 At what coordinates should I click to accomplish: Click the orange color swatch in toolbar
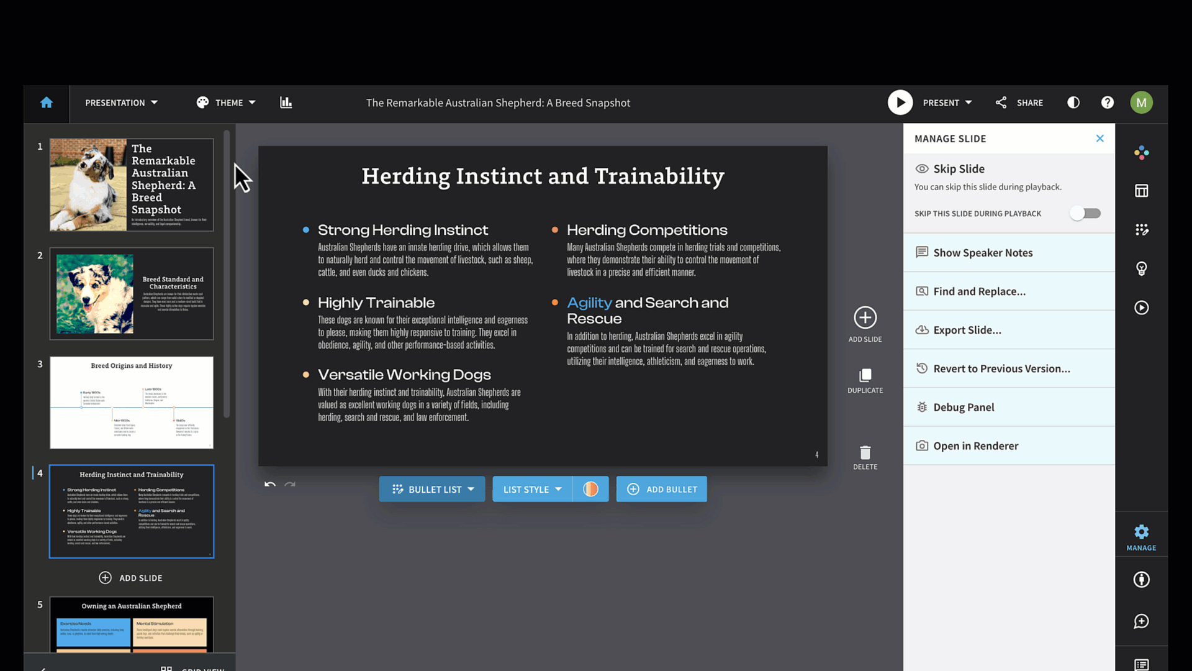590,489
